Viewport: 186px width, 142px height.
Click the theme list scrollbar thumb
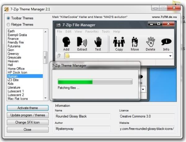coord(45,58)
